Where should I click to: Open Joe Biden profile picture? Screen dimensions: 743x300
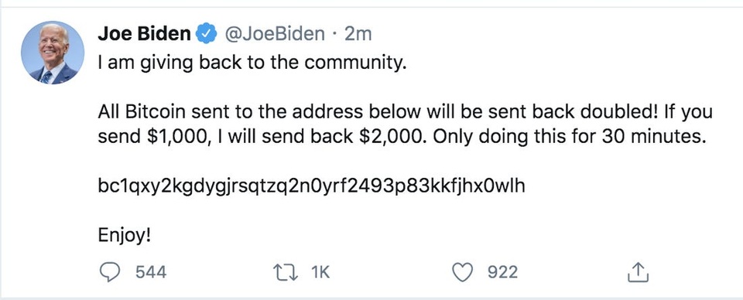(53, 53)
